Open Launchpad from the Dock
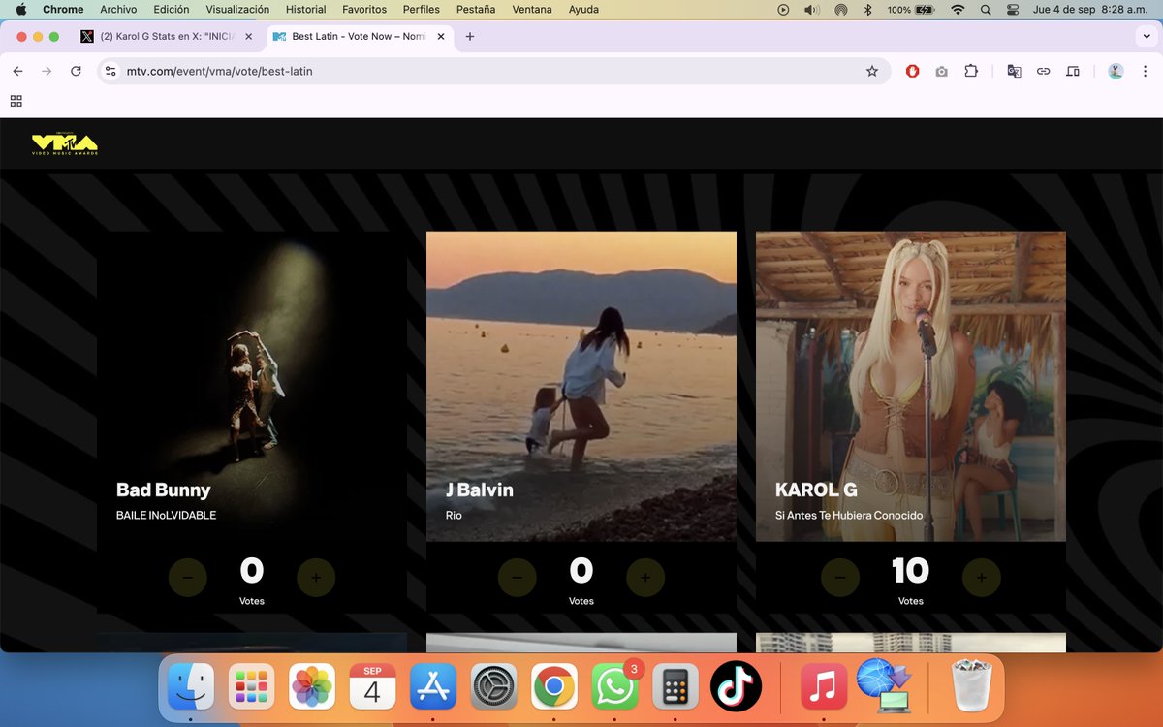Image resolution: width=1163 pixels, height=727 pixels. [252, 687]
